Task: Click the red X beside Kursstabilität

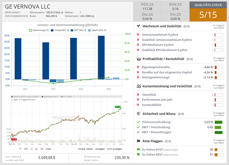Action: [x=138, y=105]
